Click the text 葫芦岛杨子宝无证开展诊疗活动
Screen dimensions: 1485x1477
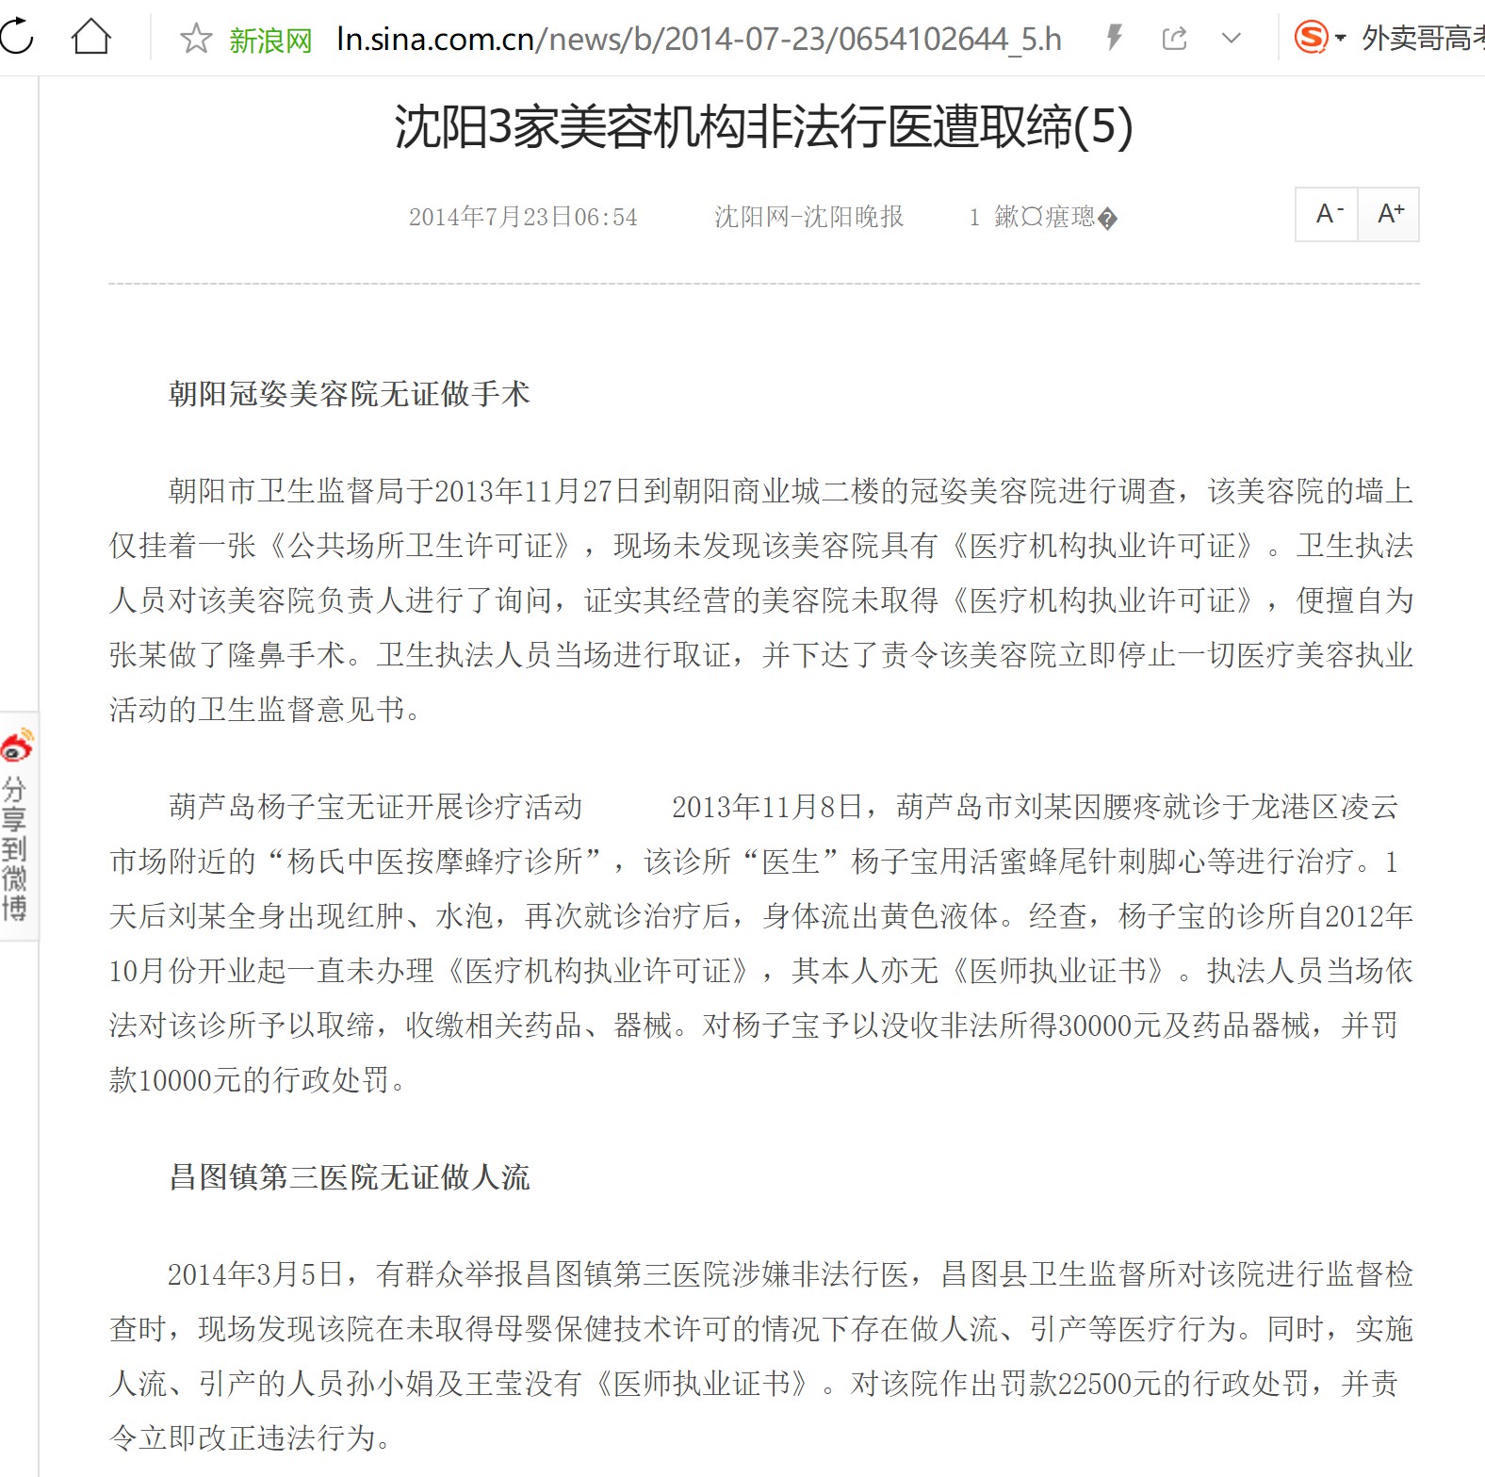coord(375,807)
